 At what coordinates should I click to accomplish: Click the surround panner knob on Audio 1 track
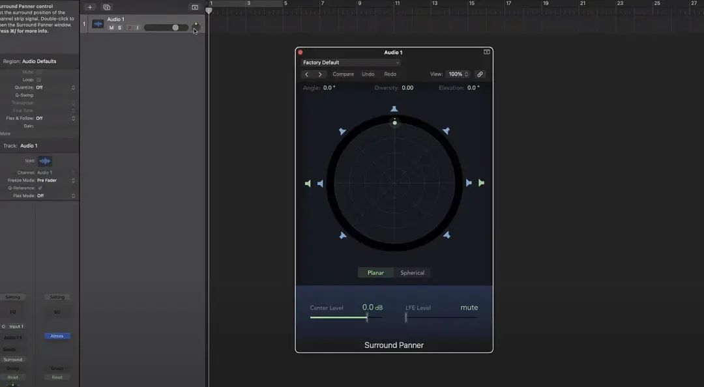[196, 27]
